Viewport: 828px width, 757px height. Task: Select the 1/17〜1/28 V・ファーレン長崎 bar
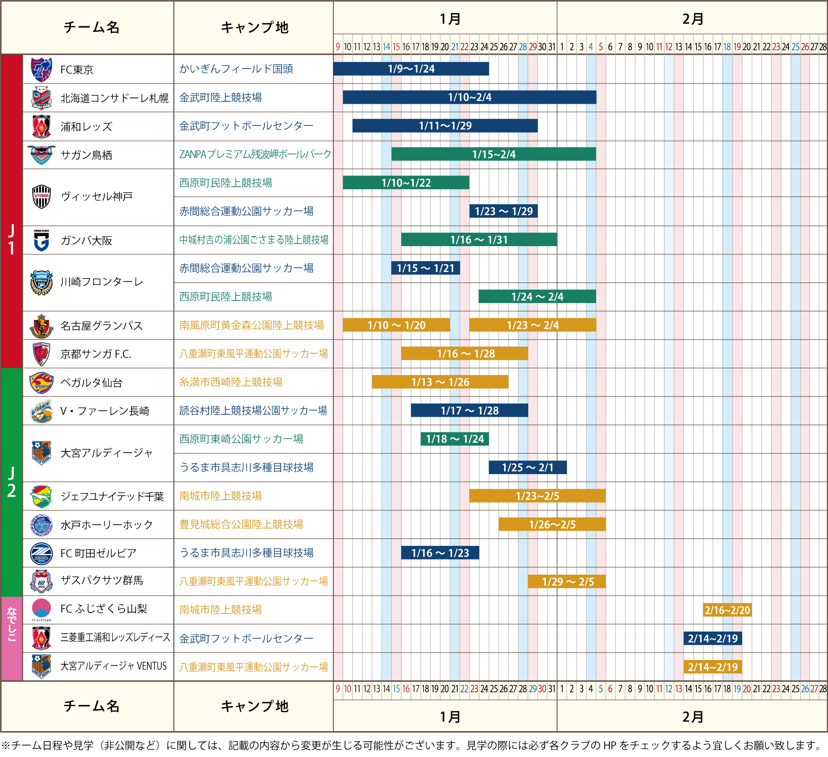click(470, 410)
